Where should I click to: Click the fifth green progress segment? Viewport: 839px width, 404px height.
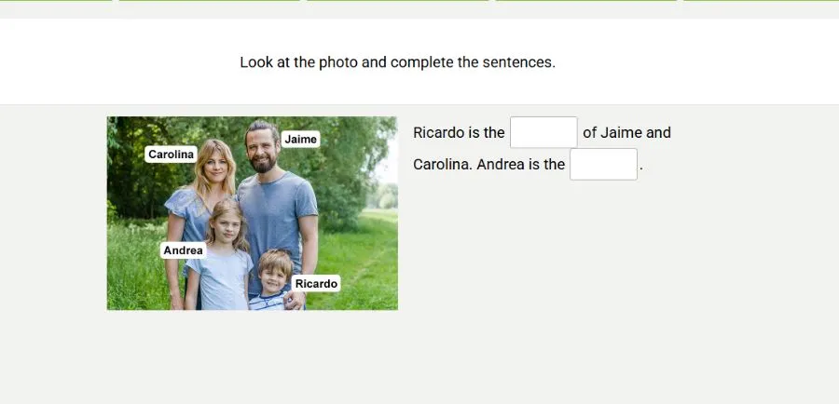coord(761,1)
